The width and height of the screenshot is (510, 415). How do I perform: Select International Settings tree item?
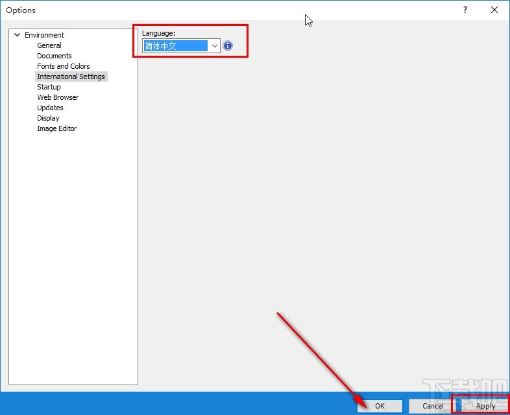tap(71, 77)
